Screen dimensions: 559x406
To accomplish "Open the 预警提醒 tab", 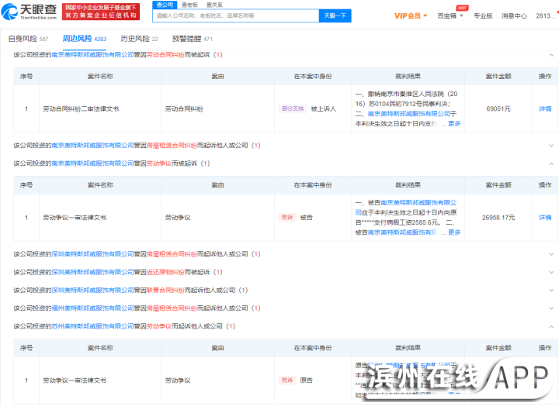I will coord(186,38).
